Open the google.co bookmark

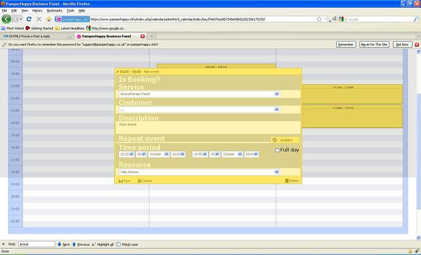tap(106, 28)
